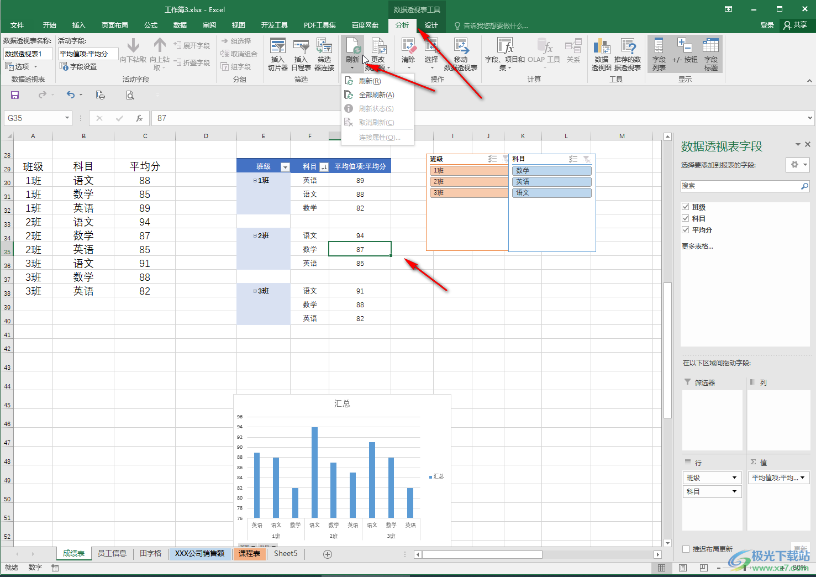Click the Share button
Viewport: 816px width, 577px height.
[796, 25]
